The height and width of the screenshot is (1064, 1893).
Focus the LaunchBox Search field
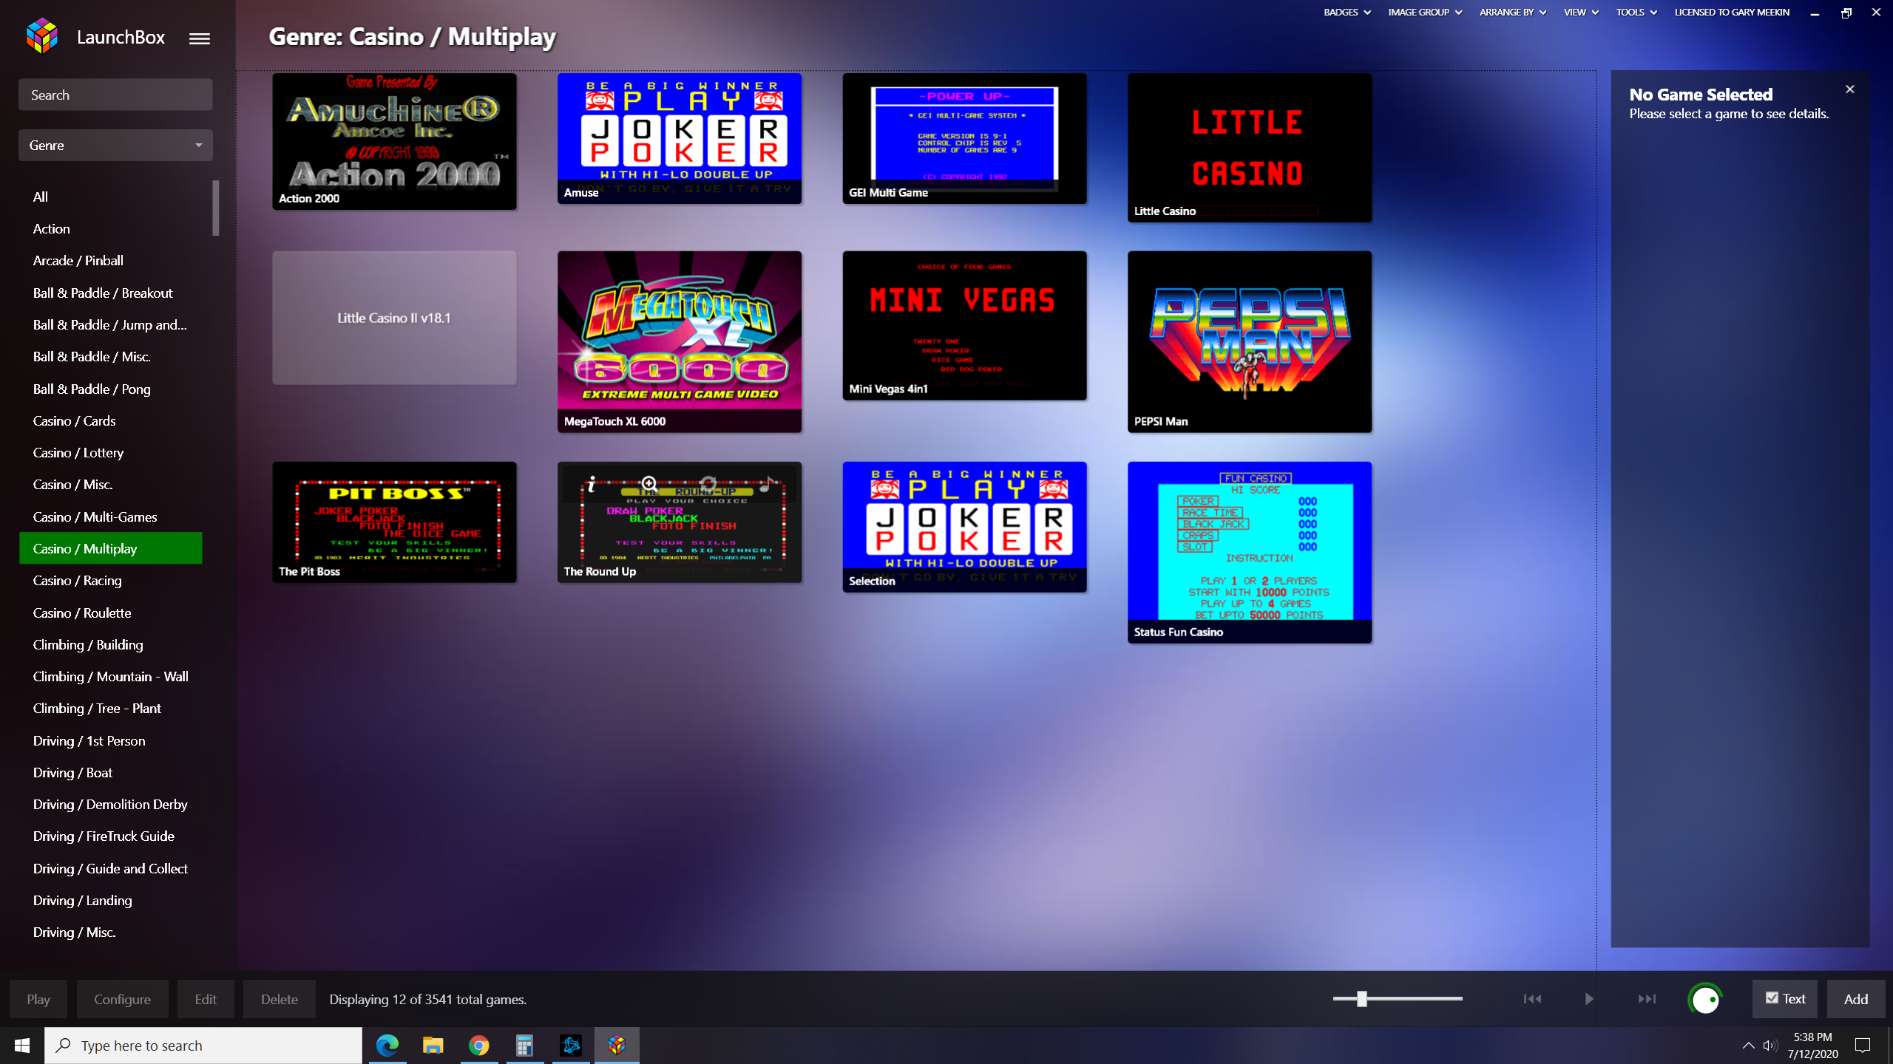115,95
